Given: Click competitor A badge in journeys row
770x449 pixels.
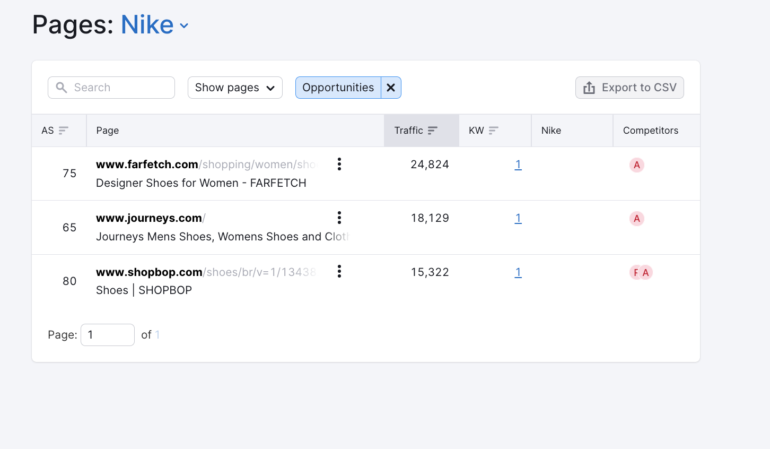Looking at the screenshot, I should [x=637, y=219].
